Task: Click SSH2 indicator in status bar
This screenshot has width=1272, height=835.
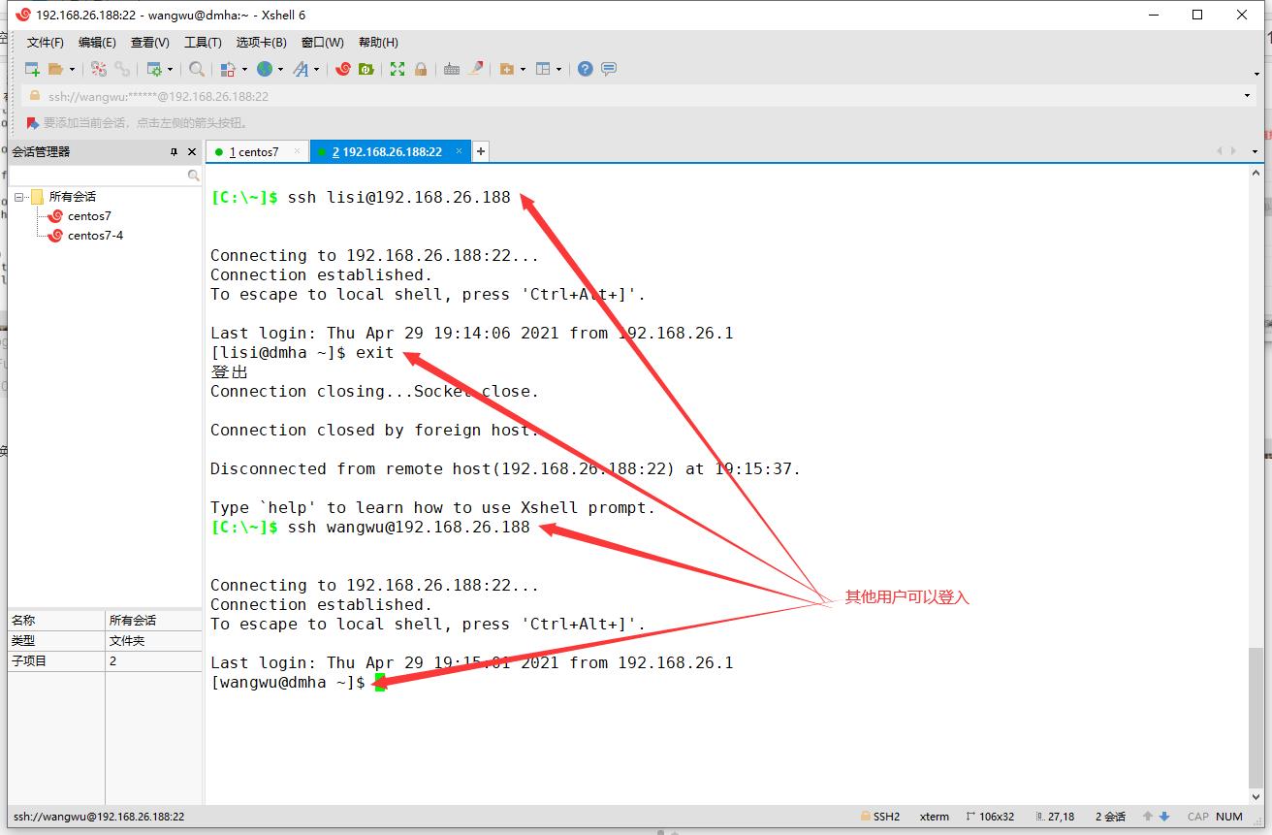Action: [x=879, y=817]
